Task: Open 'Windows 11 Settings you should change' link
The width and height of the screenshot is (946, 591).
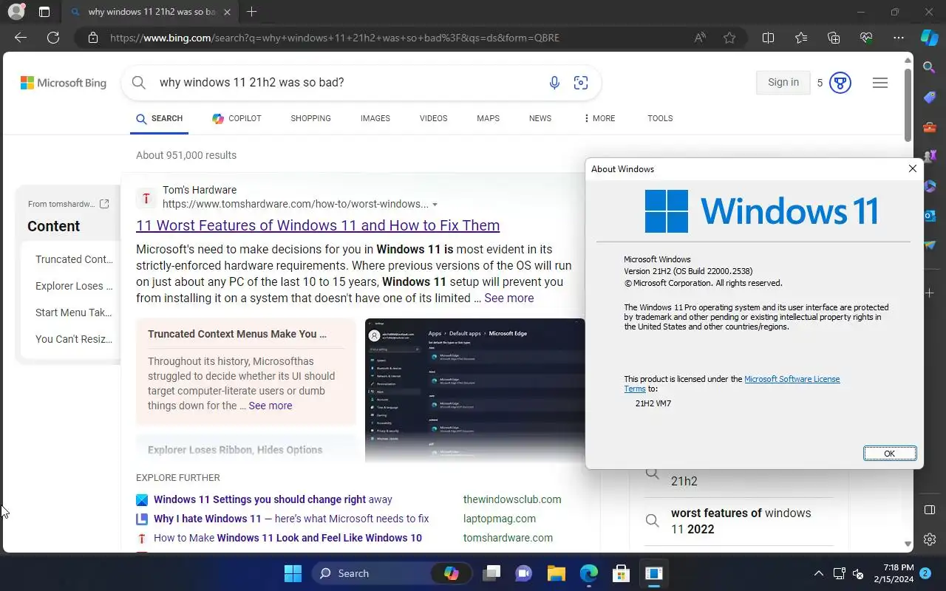Action: point(273,499)
